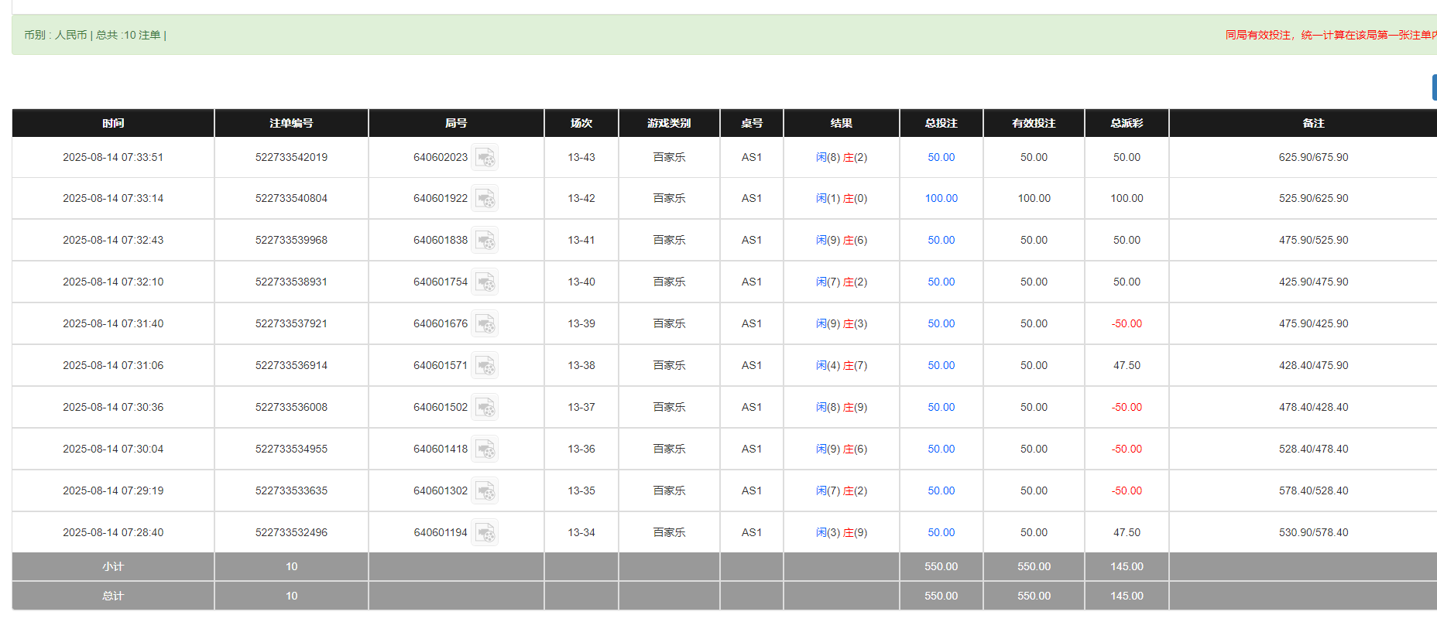Click blue 100.00 total bet amount link
The width and height of the screenshot is (1437, 622).
[941, 199]
